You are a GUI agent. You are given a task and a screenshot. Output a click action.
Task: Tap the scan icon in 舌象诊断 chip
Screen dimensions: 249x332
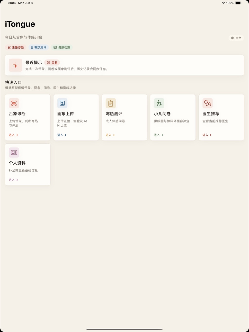tap(9, 47)
